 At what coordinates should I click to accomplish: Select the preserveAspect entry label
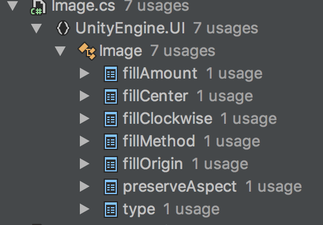pyautogui.click(x=179, y=187)
